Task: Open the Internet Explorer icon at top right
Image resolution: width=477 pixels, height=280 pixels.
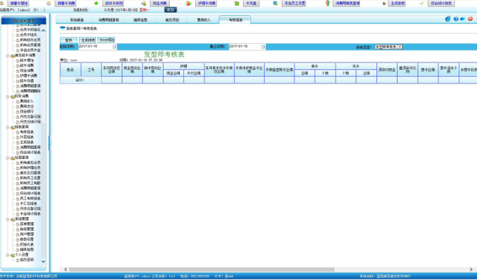Action: (x=448, y=19)
